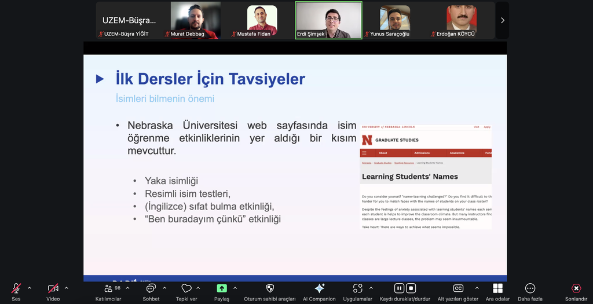Image resolution: width=593 pixels, height=304 pixels.
Task: Expand audio options arrow next to Ses
Action: tap(30, 288)
